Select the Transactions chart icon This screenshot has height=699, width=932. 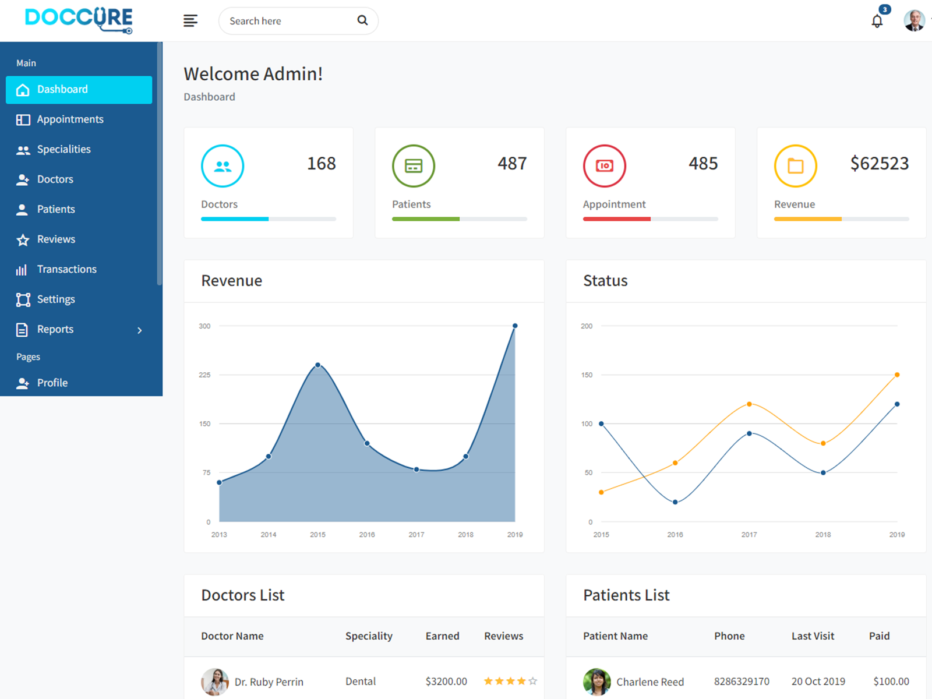(23, 269)
